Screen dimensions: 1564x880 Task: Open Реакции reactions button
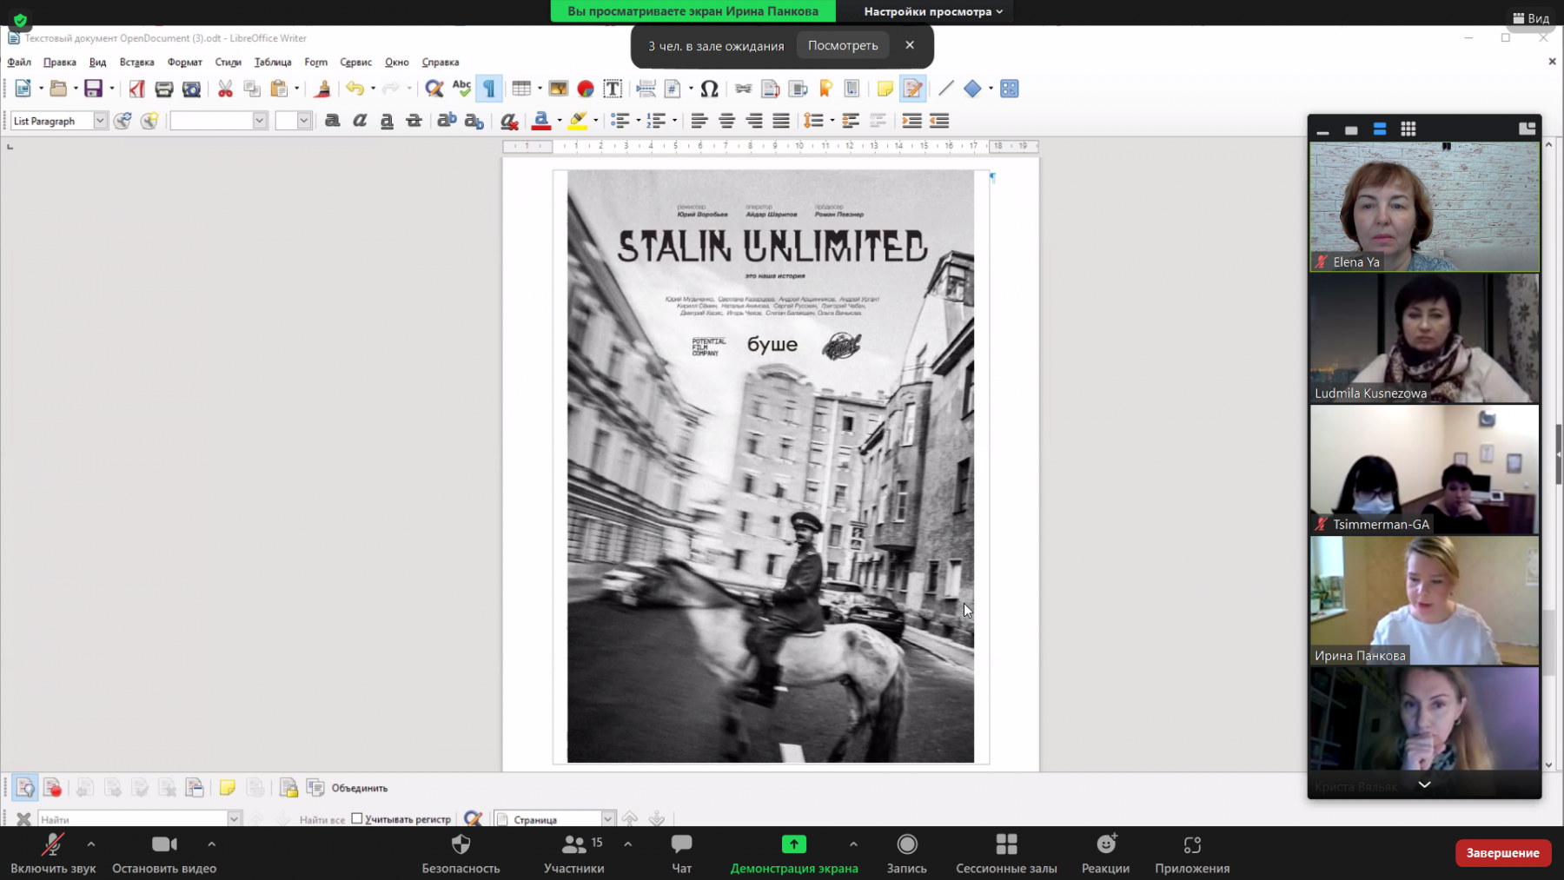(1106, 853)
